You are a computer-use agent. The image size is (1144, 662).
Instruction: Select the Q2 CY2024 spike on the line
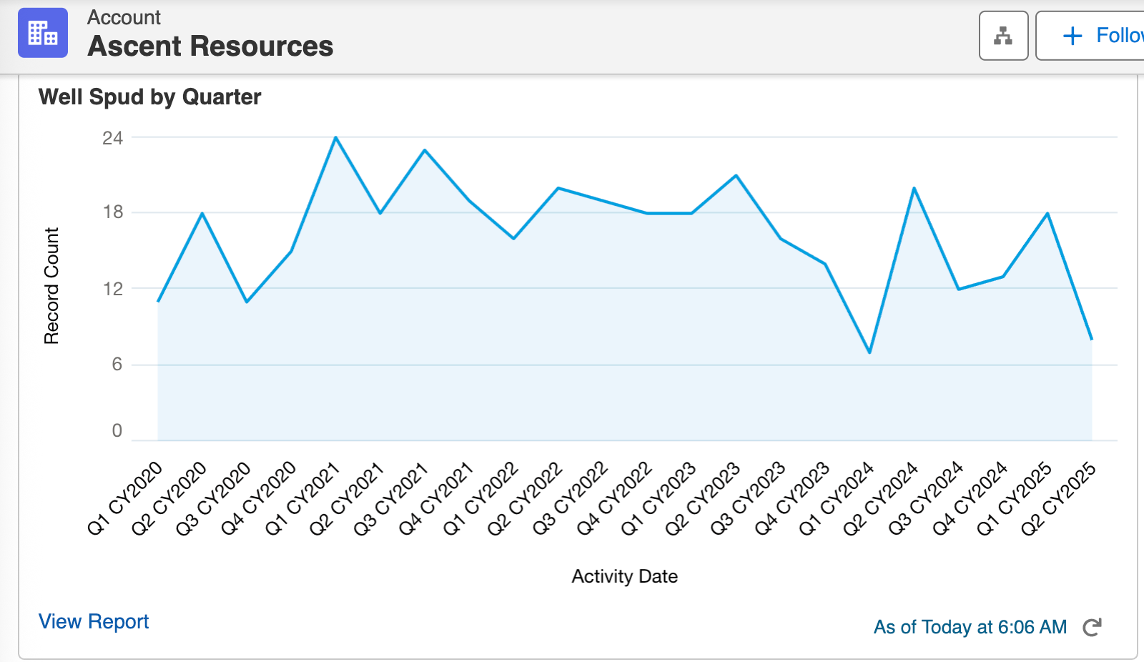click(x=914, y=188)
